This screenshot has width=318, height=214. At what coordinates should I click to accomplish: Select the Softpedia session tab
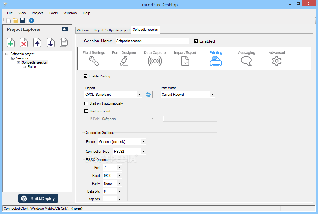146,30
